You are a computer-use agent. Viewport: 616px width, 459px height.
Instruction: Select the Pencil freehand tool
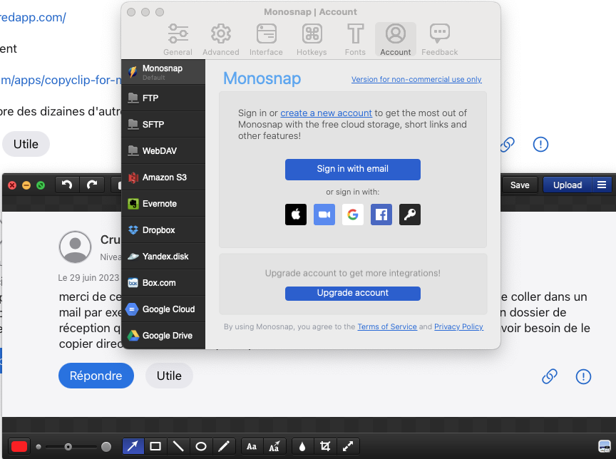(224, 446)
